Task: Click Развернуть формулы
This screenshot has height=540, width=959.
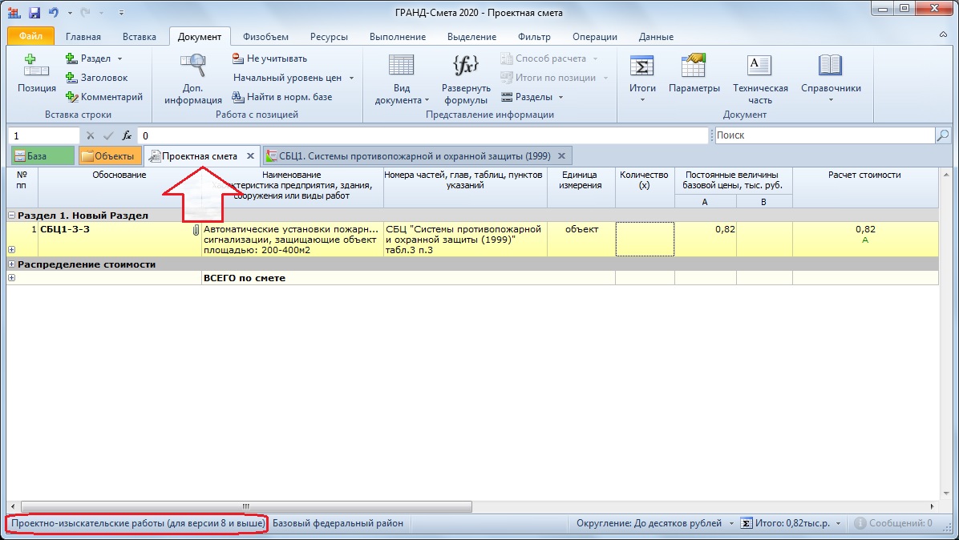Action: click(x=465, y=79)
